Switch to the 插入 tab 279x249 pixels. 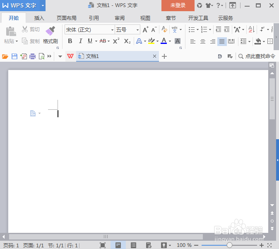tap(39, 18)
